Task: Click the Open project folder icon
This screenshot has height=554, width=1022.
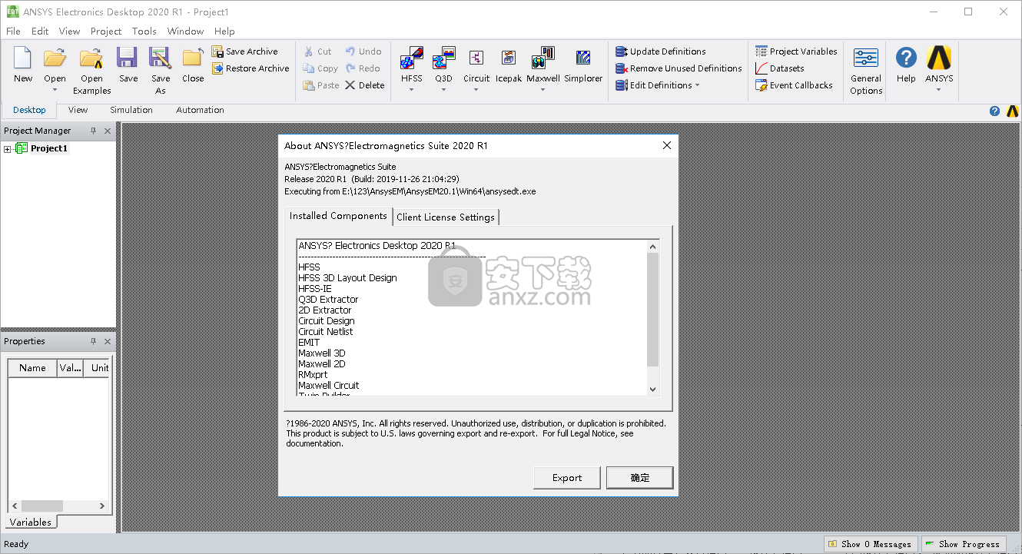Action: click(x=55, y=58)
